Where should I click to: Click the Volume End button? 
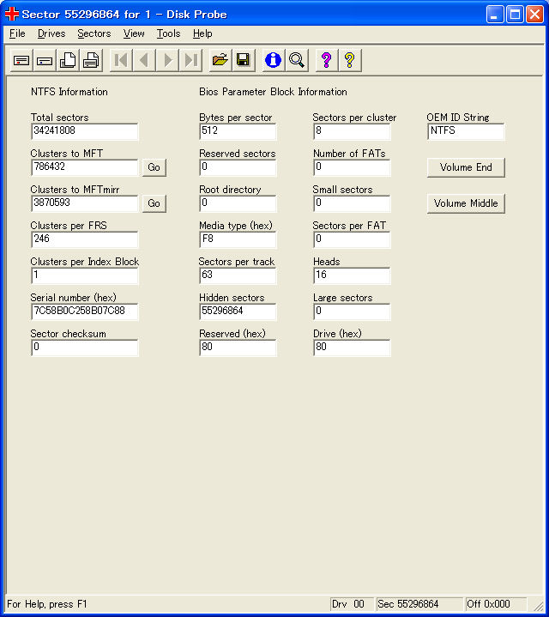tap(466, 167)
